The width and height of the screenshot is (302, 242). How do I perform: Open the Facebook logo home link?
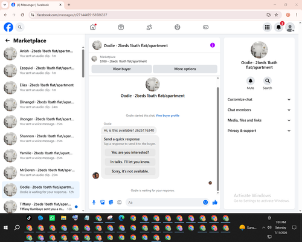[8, 27]
